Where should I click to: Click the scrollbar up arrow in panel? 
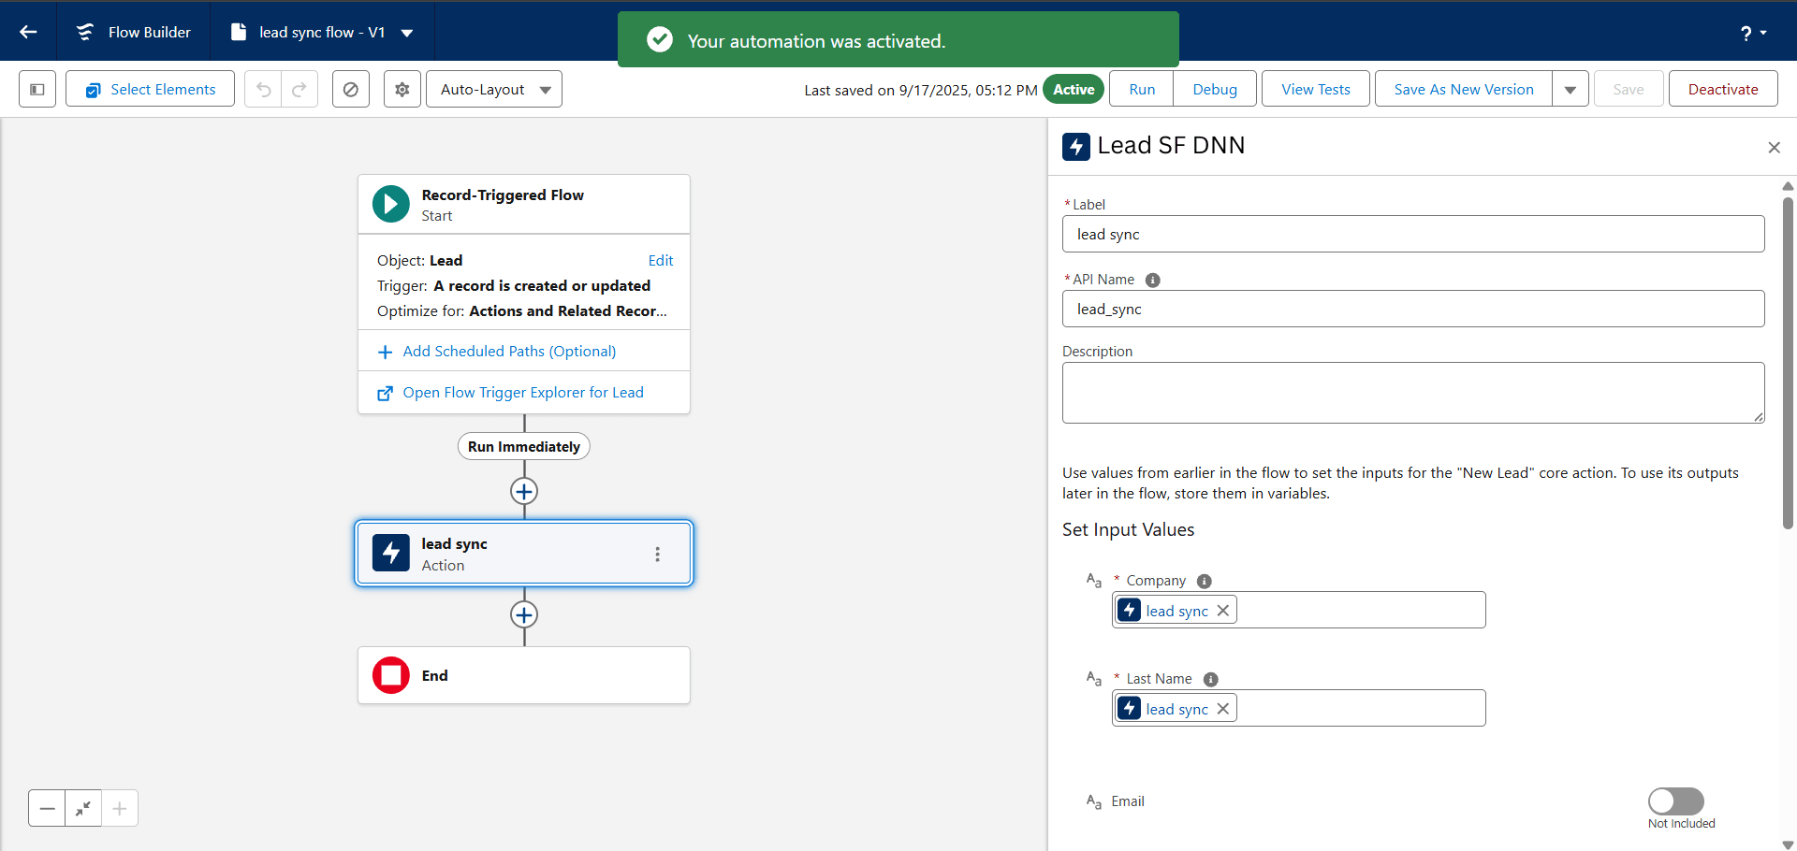[1788, 185]
